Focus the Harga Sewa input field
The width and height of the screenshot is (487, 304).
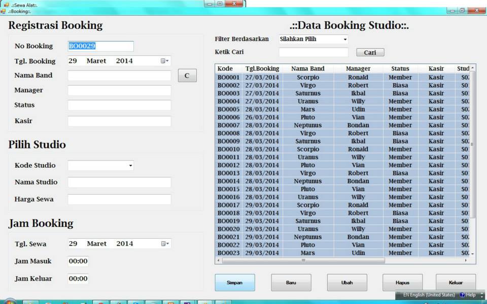[x=119, y=200]
